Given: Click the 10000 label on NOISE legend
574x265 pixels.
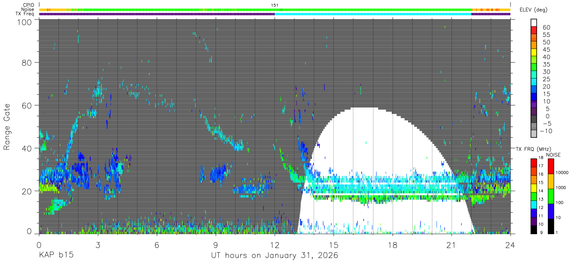Looking at the screenshot, I should [562, 172].
